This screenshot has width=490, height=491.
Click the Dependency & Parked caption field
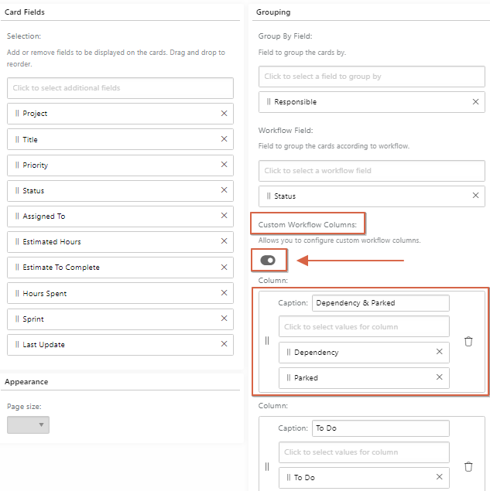tap(381, 303)
